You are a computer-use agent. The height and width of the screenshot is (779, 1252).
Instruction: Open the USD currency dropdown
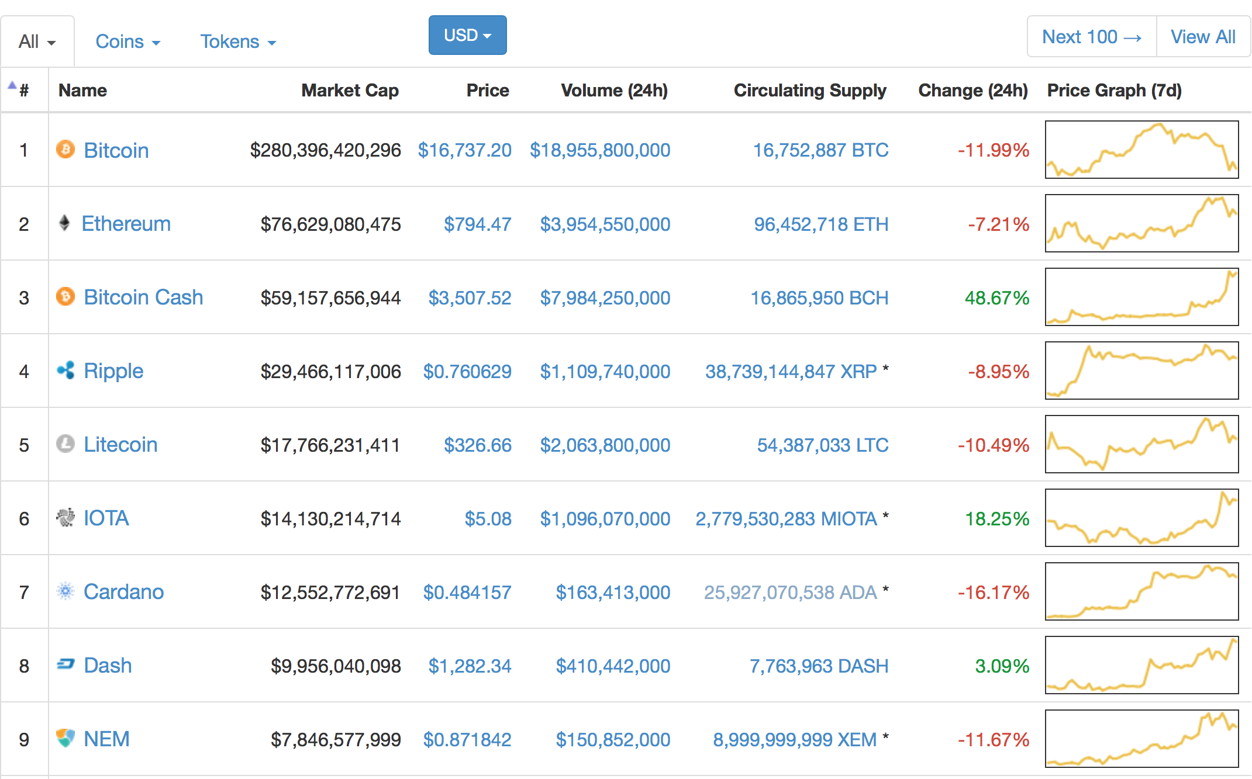[x=467, y=35]
